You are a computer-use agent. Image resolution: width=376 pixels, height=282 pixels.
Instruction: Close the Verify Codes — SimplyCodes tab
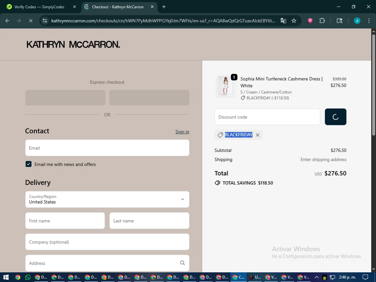point(74,7)
